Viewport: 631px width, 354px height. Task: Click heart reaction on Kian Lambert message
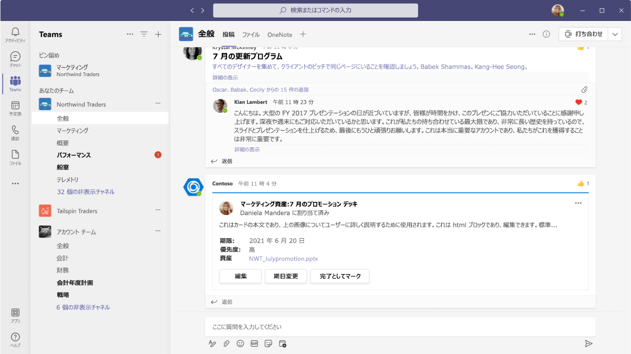pos(578,102)
